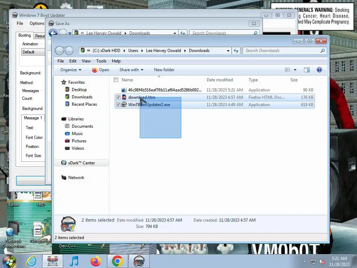Click the download.htm file icon
This screenshot has height=268, width=357.
point(124,97)
